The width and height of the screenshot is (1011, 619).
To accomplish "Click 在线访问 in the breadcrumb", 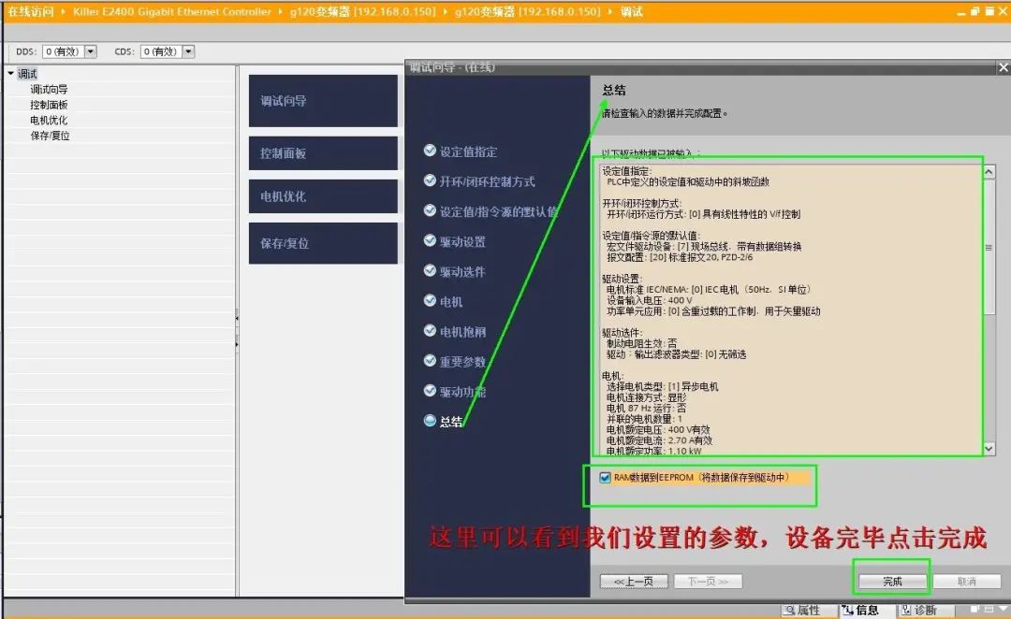I will point(30,11).
